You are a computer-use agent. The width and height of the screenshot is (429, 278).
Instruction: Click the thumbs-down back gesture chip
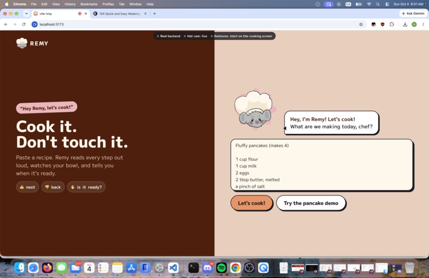[53, 187]
